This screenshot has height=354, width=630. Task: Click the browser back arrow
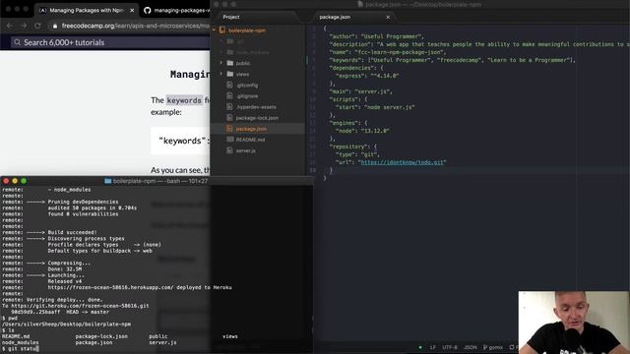coord(9,26)
